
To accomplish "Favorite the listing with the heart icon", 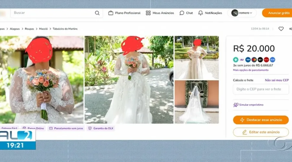I will click(281, 29).
